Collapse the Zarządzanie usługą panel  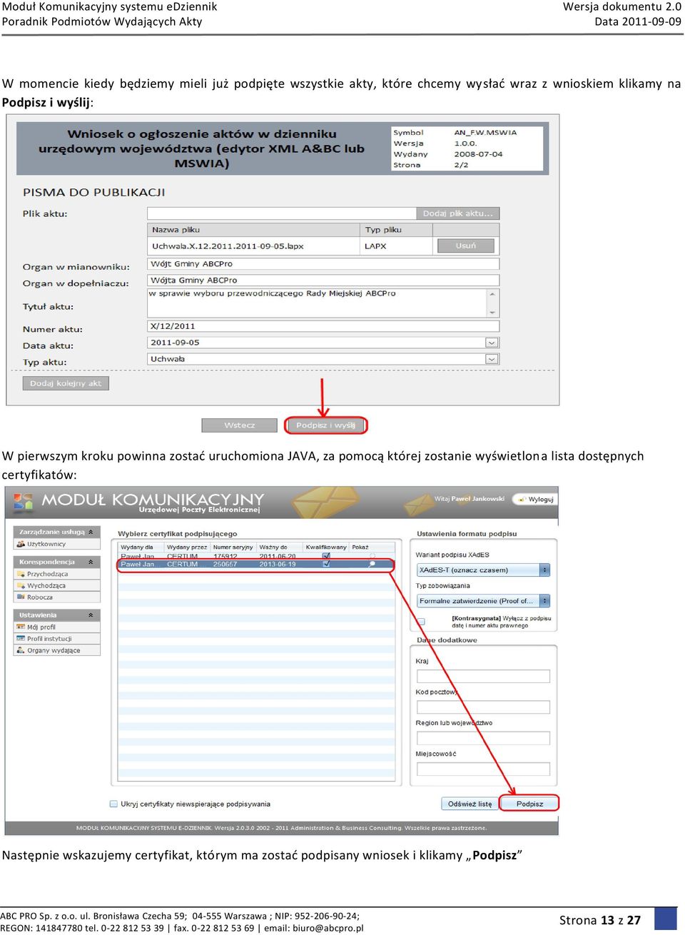click(x=91, y=532)
